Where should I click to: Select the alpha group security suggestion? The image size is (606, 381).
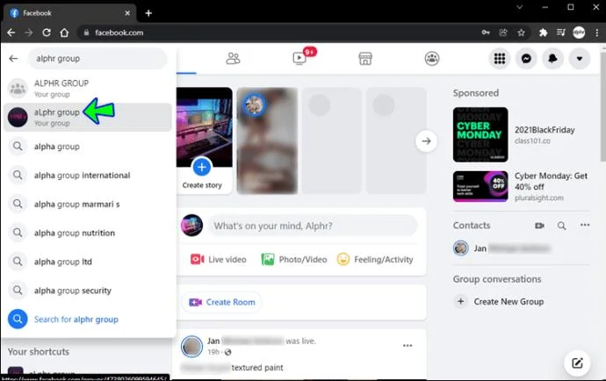88,291
